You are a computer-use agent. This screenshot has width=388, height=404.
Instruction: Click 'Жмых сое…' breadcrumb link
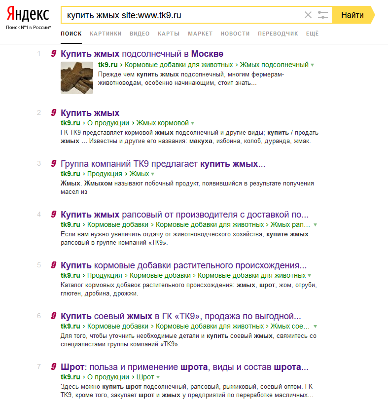(x=290, y=326)
